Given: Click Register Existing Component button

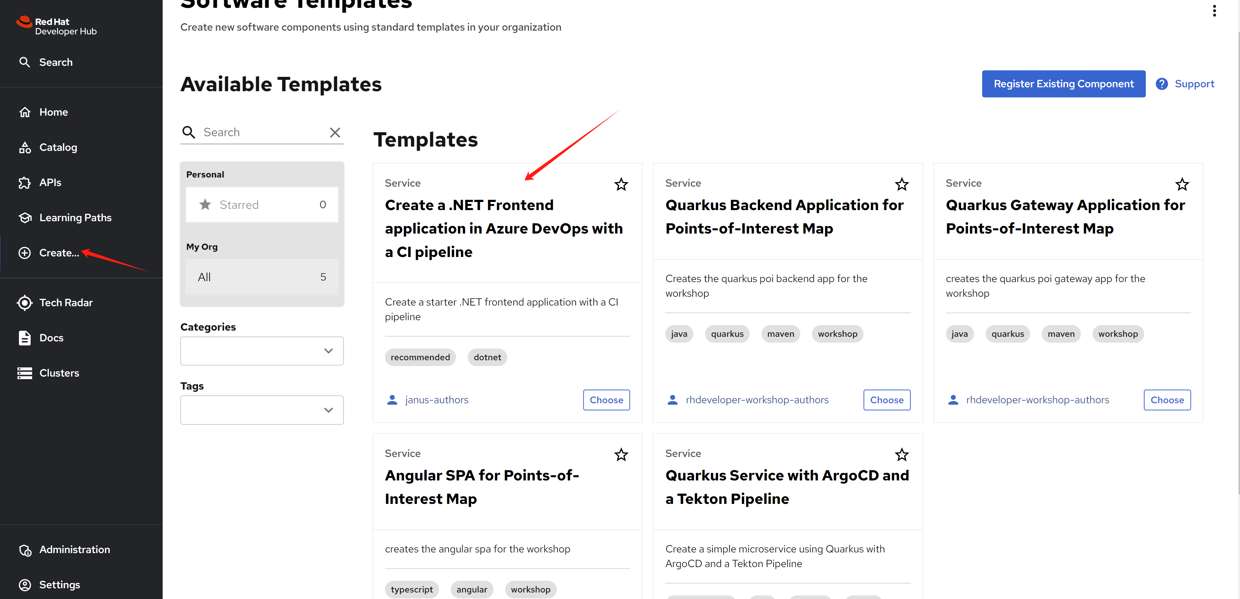Looking at the screenshot, I should [1063, 84].
